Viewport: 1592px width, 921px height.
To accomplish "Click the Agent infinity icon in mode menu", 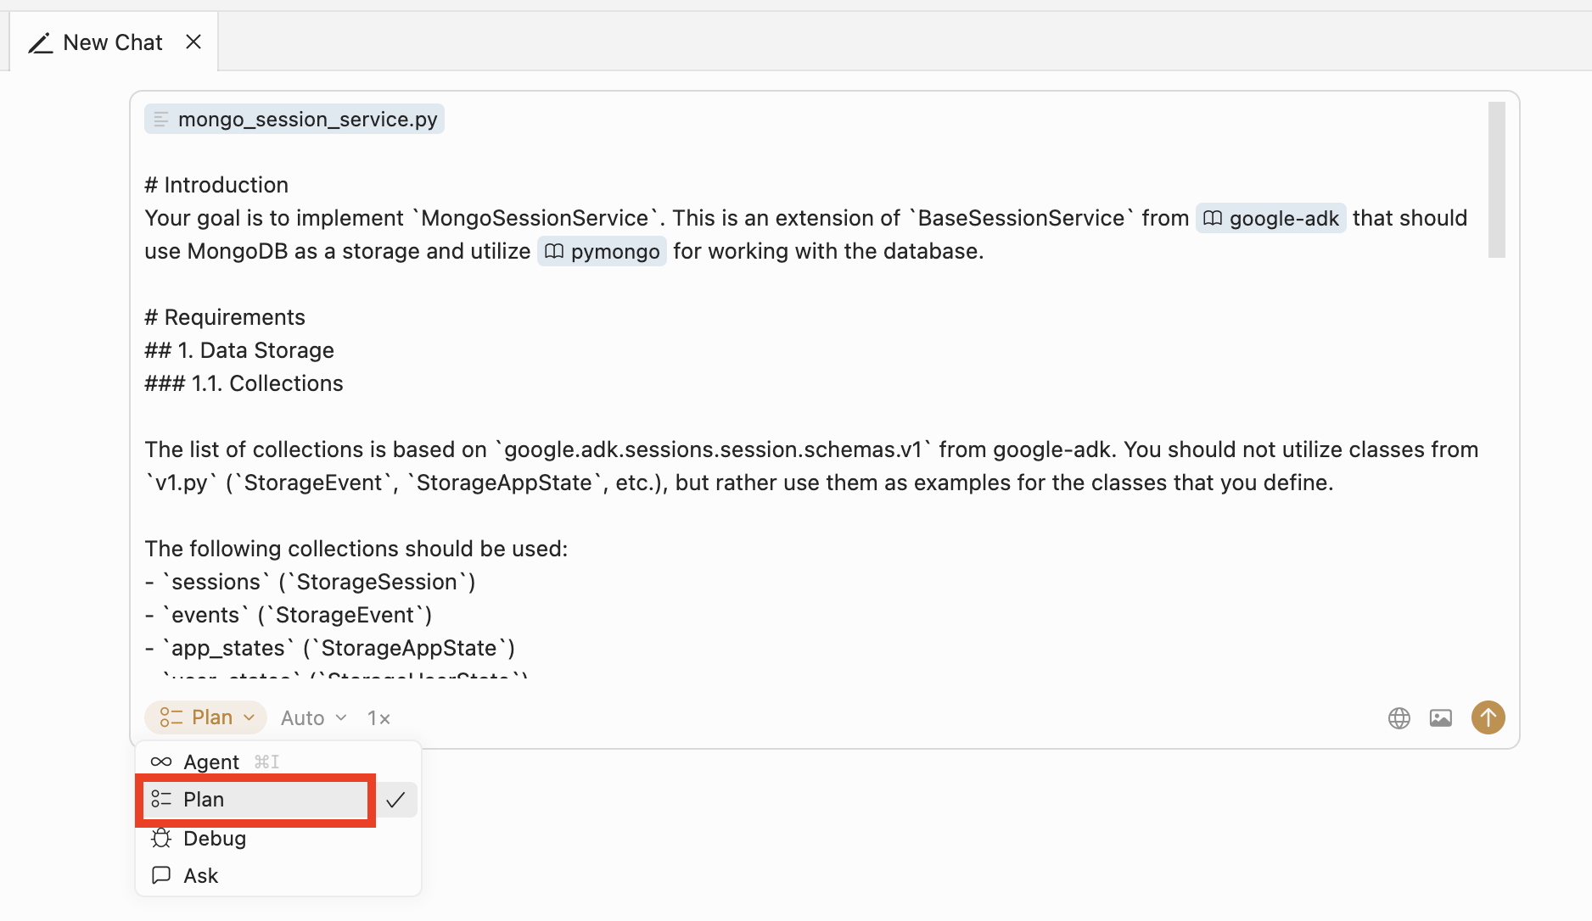I will pos(161,761).
